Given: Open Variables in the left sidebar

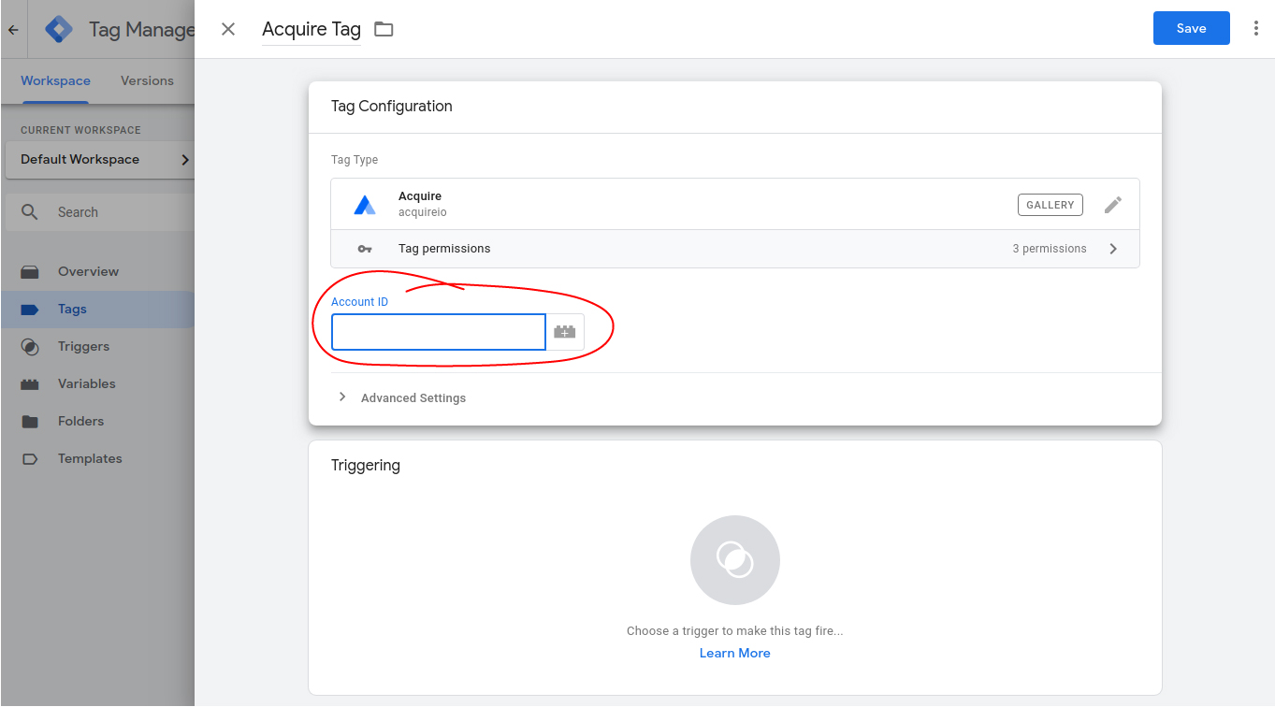Looking at the screenshot, I should coord(86,384).
